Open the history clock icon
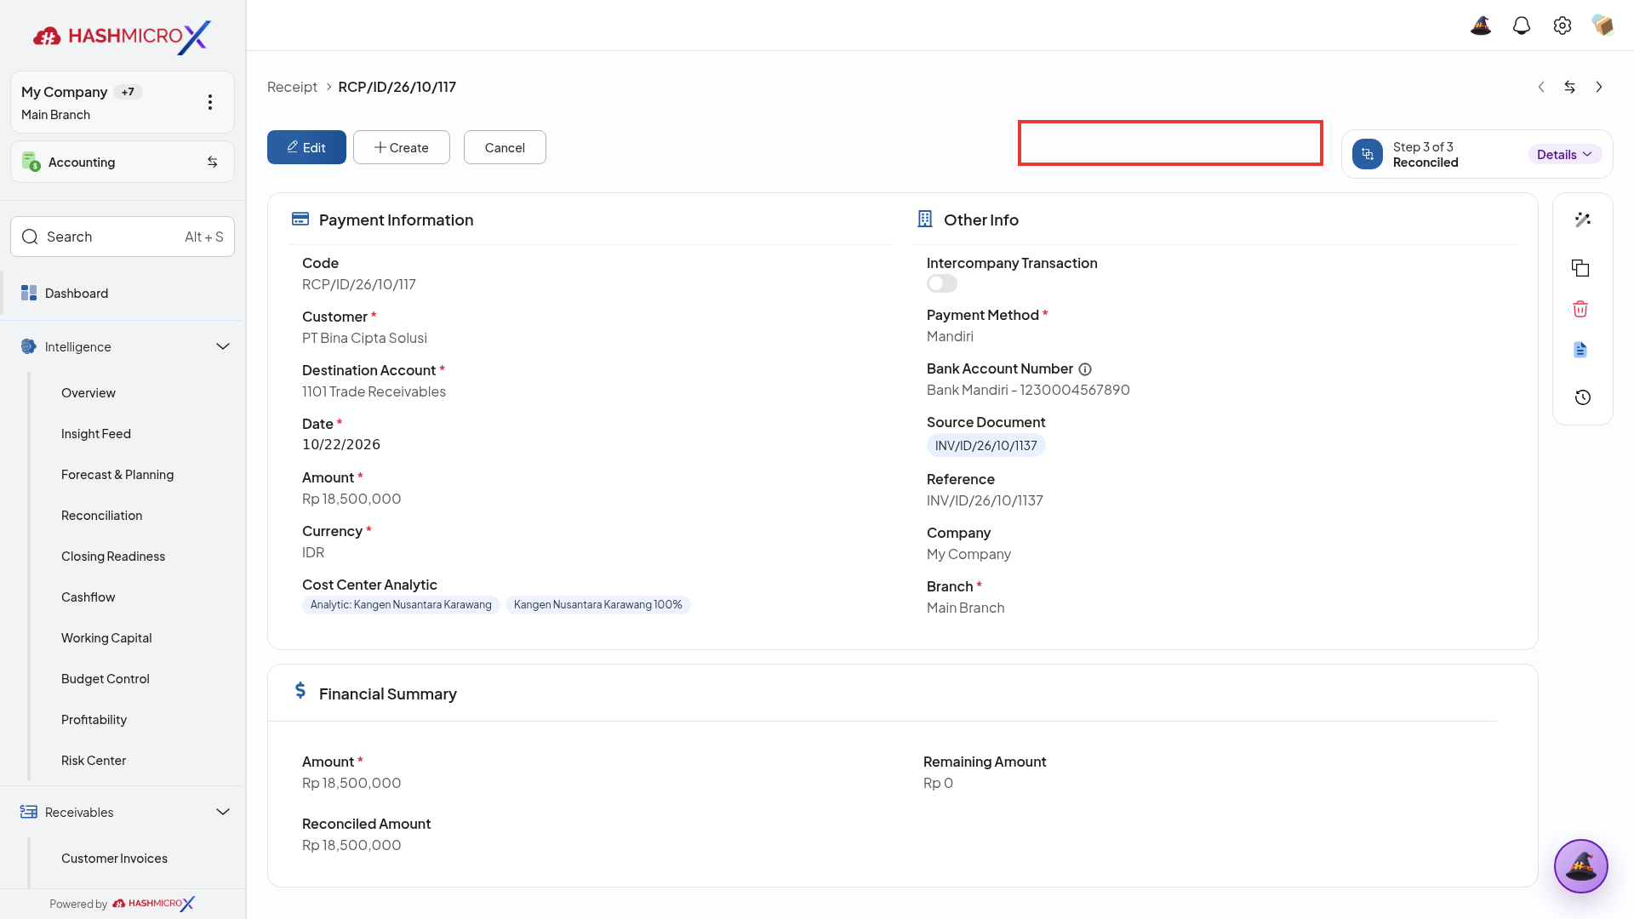 [1583, 397]
